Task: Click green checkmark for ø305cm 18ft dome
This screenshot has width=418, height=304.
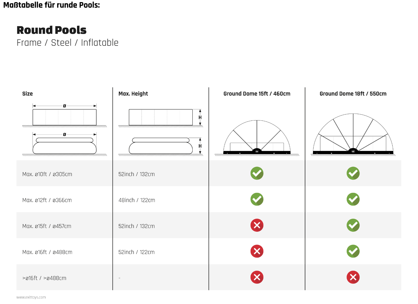Action: pos(353,173)
